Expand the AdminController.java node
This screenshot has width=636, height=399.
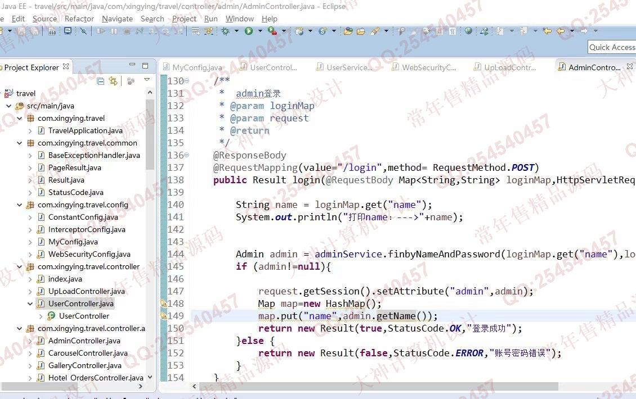coord(30,341)
